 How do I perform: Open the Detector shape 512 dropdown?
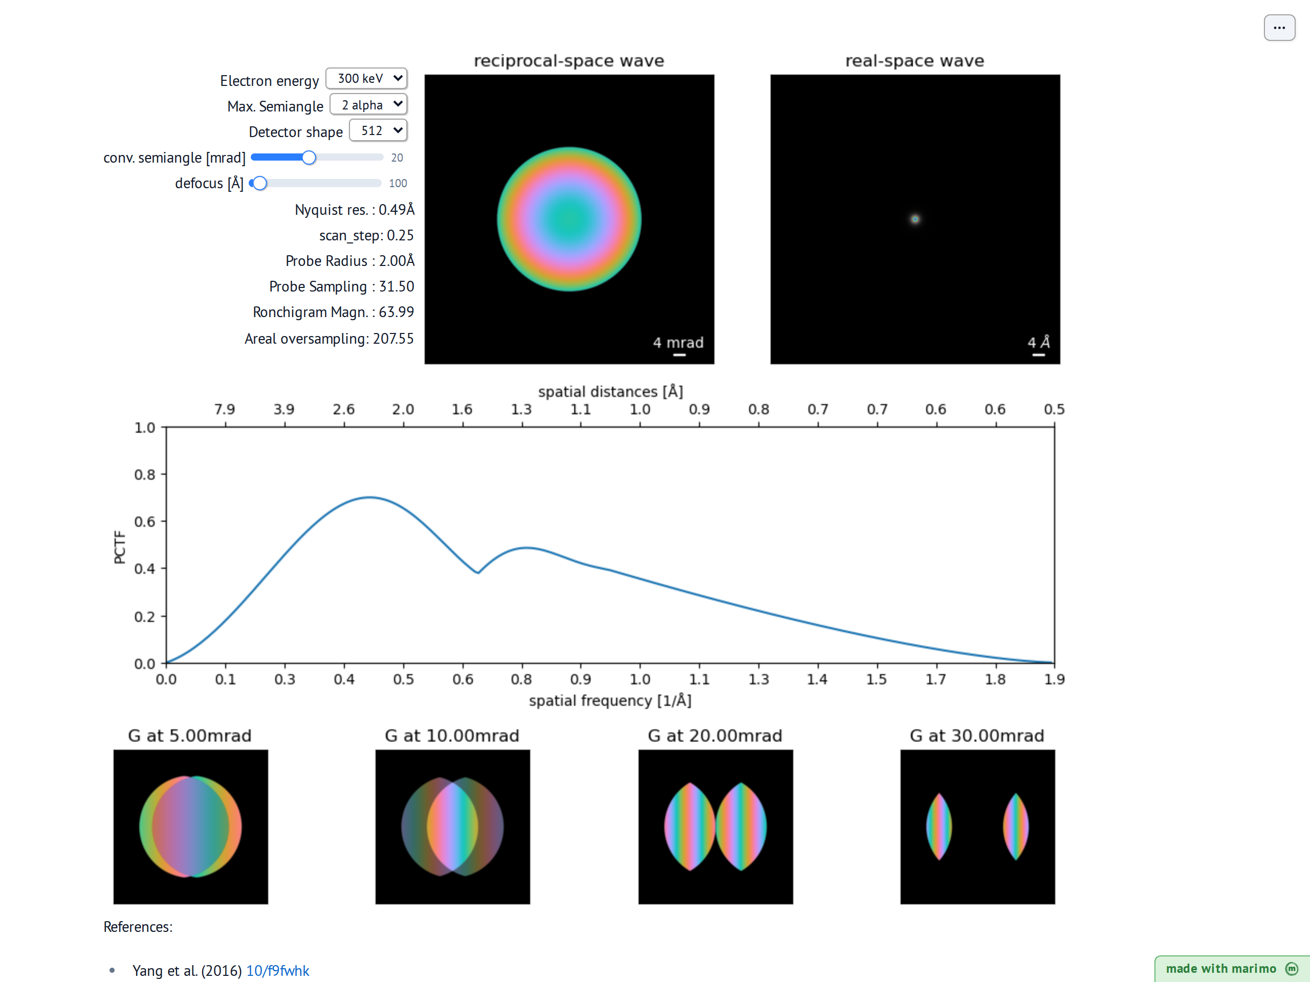pyautogui.click(x=379, y=130)
